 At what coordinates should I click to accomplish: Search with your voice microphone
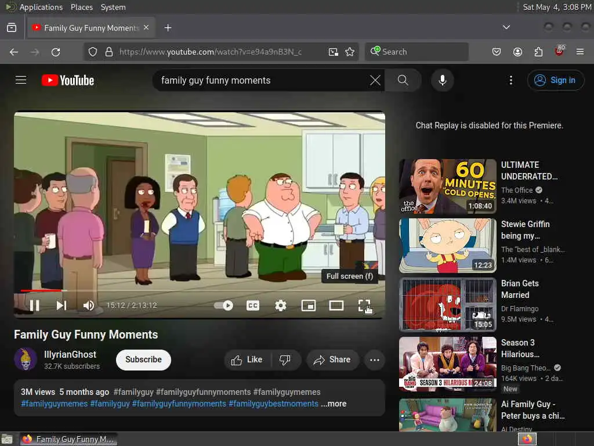(443, 80)
